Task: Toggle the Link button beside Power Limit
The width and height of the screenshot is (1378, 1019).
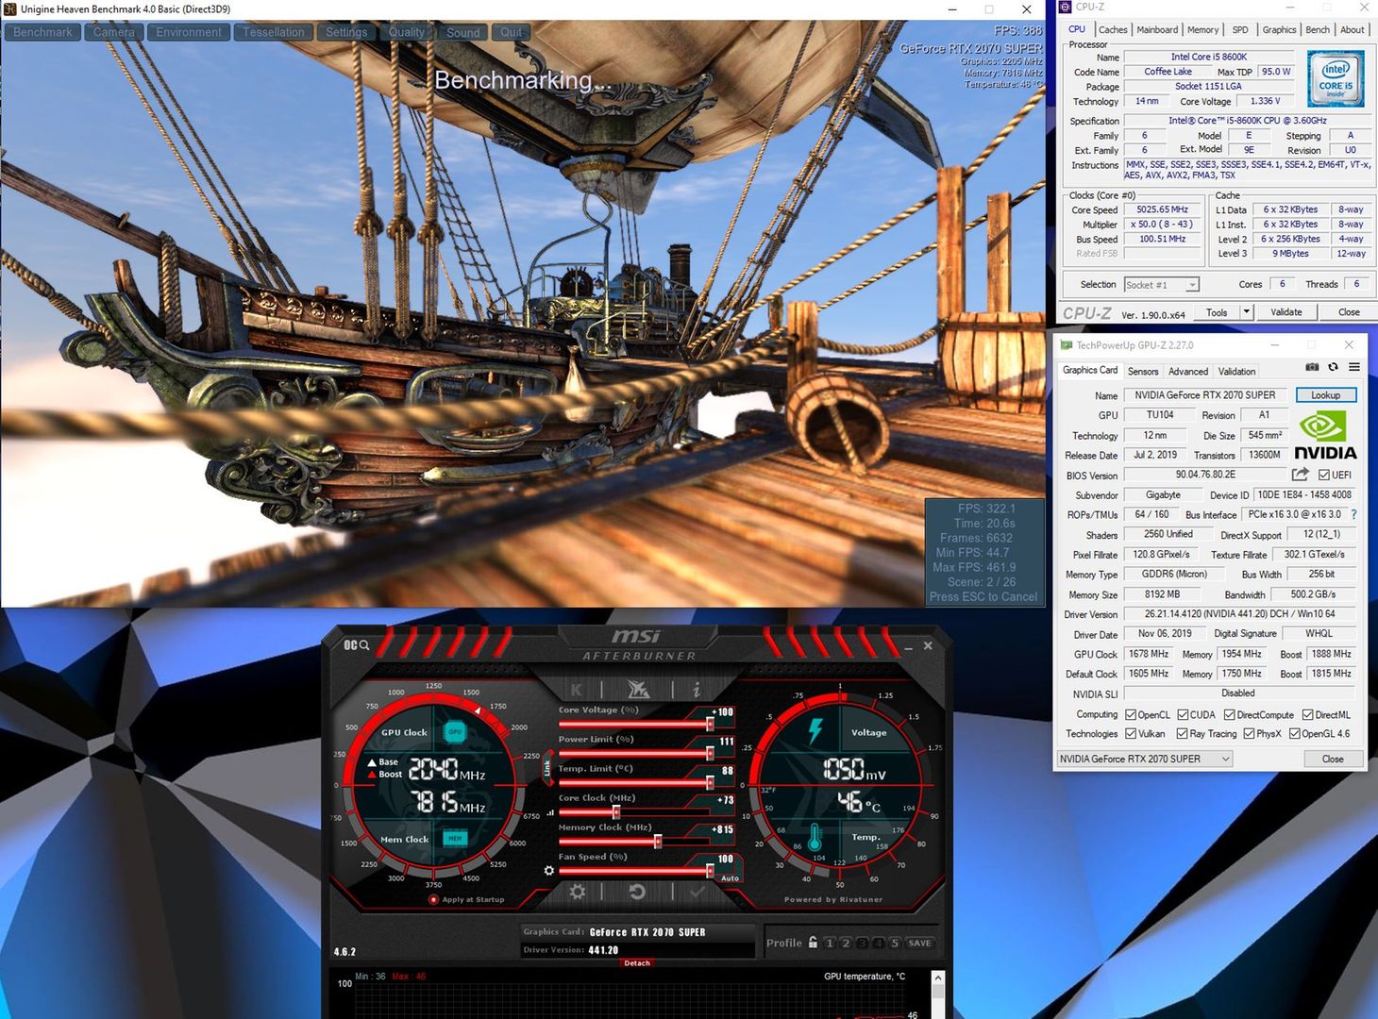Action: tap(546, 768)
